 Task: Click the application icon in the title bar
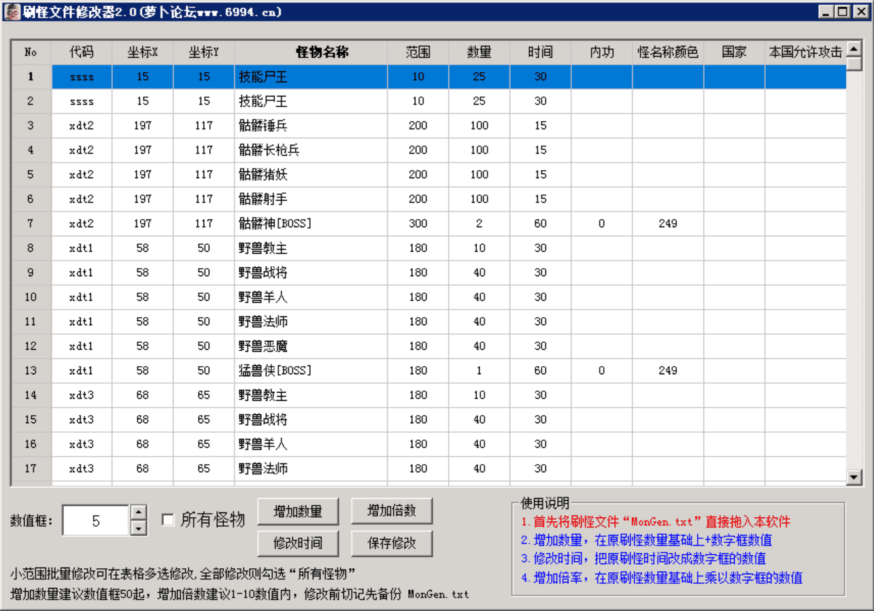[11, 11]
